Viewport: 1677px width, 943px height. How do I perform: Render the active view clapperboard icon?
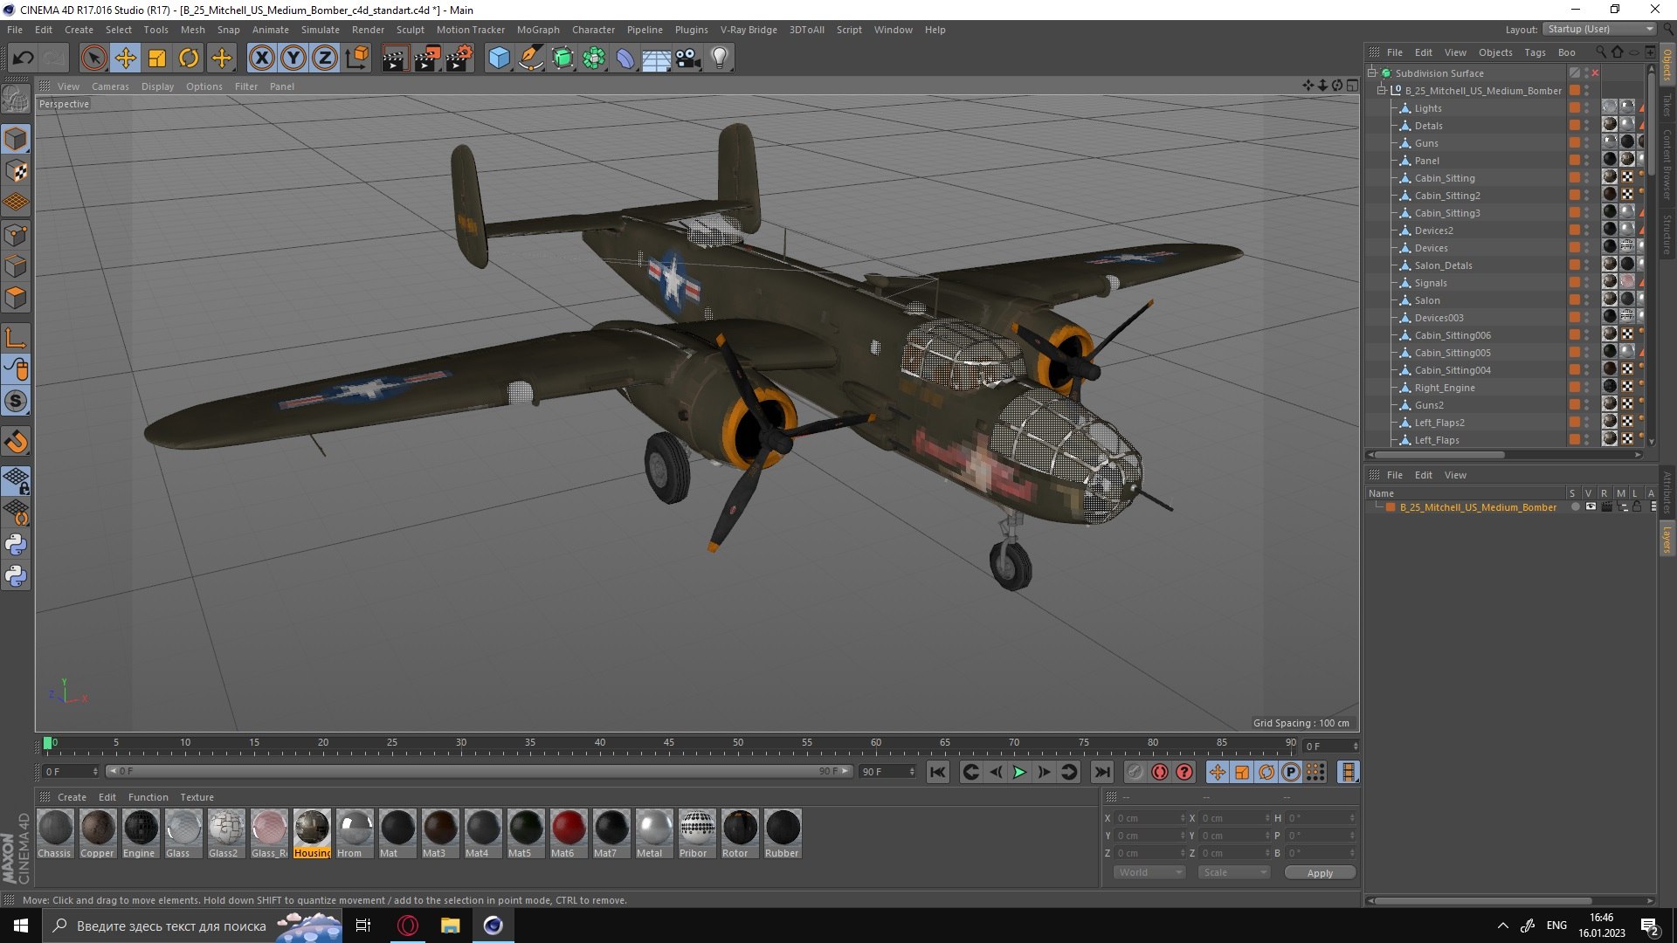click(395, 59)
